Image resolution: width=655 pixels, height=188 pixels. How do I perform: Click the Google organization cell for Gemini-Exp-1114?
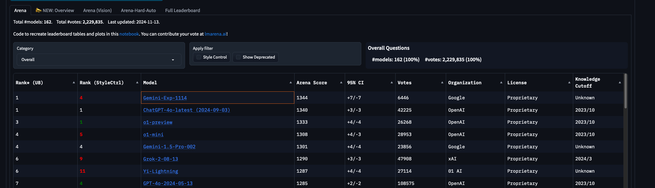(475, 98)
